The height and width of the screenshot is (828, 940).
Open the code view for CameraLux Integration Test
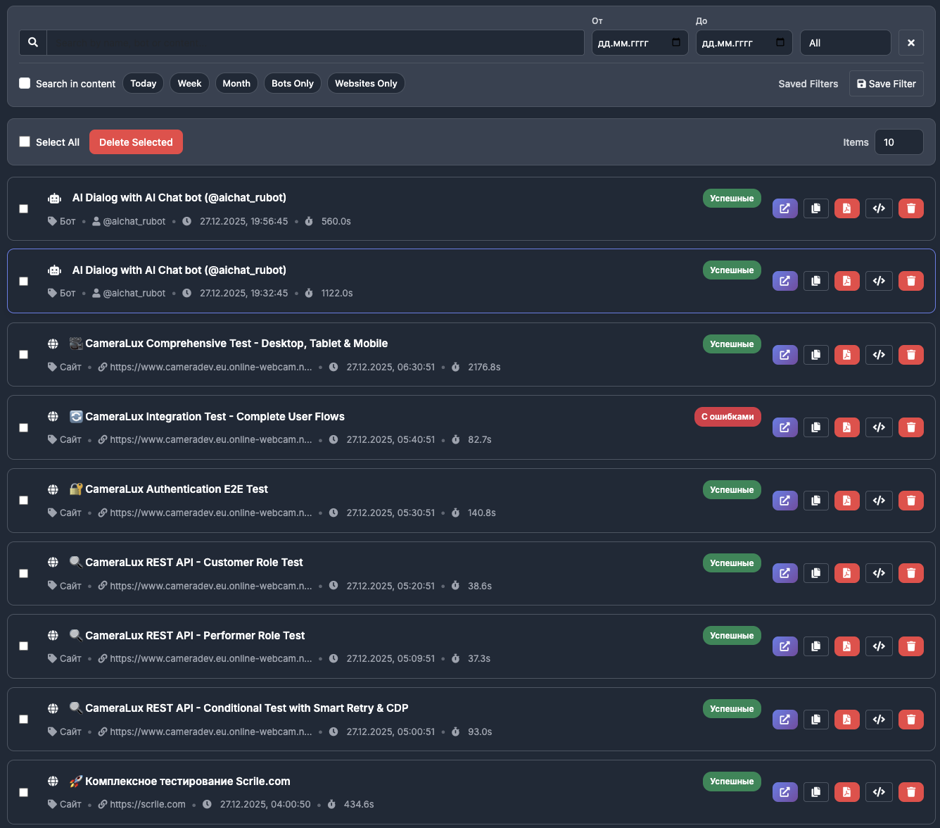point(879,427)
